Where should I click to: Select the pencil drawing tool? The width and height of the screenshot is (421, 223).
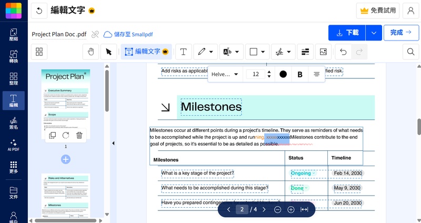tap(202, 52)
